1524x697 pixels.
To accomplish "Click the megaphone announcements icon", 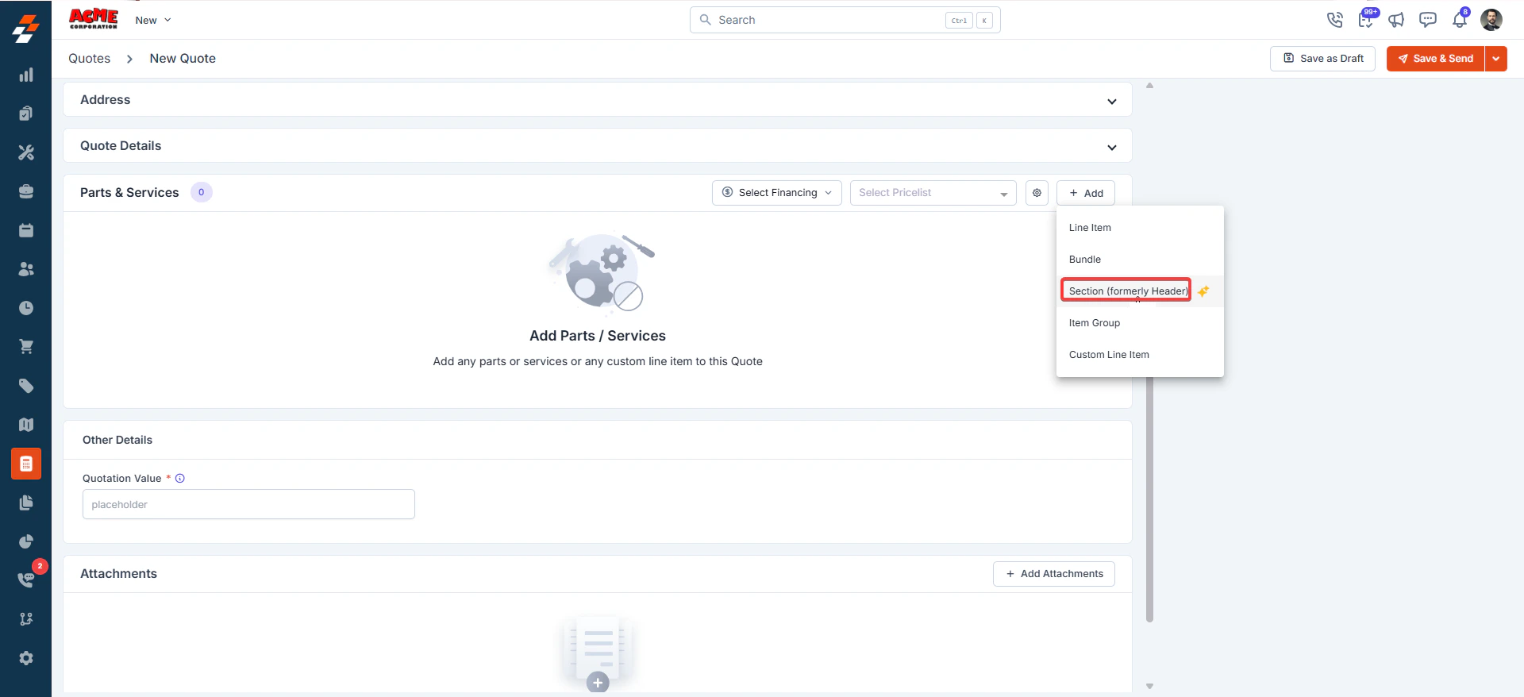I will pyautogui.click(x=1396, y=20).
